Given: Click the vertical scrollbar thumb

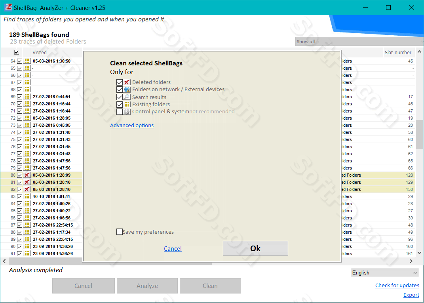Looking at the screenshot, I should [419, 134].
